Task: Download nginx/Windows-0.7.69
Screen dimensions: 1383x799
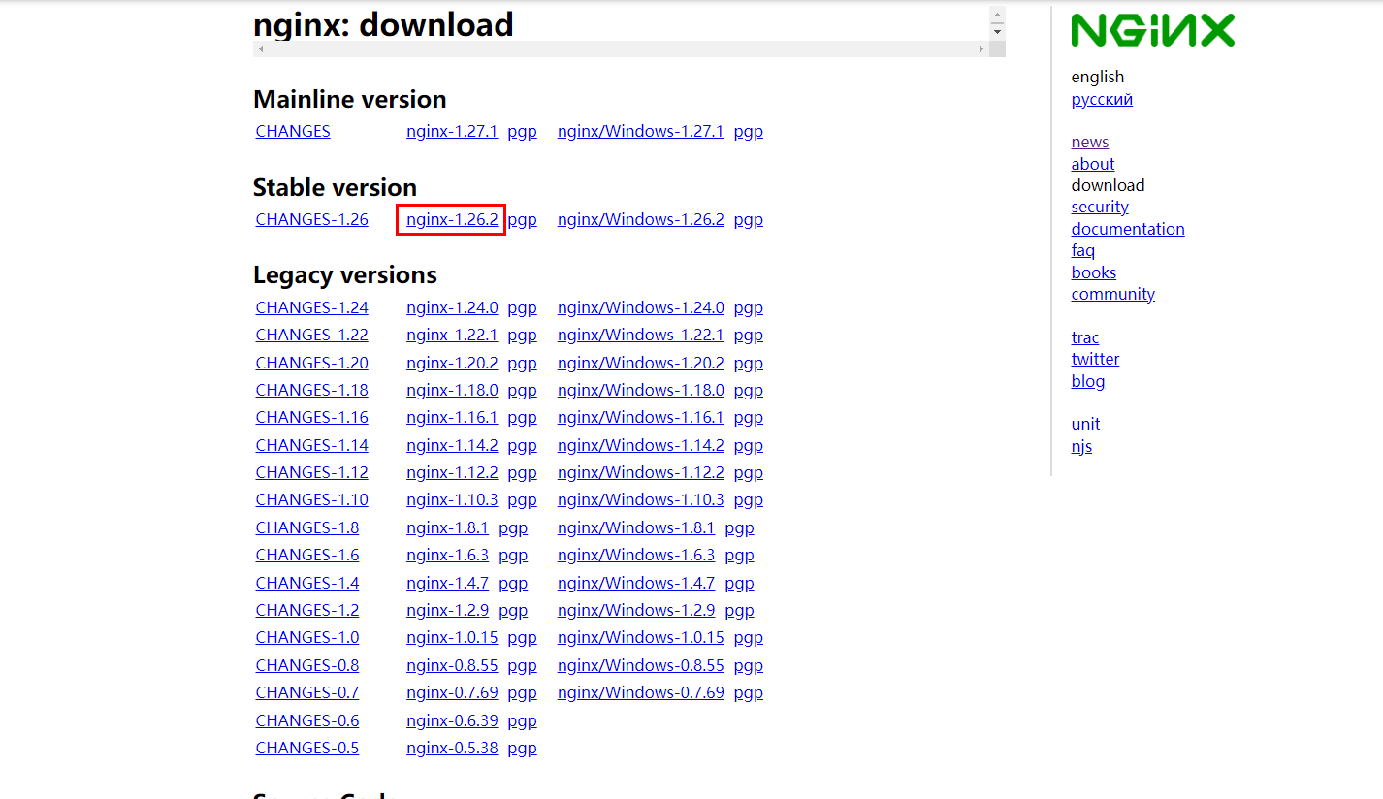Action: tap(640, 692)
